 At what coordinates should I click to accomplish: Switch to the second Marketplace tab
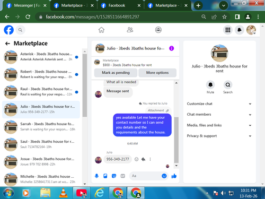[73, 5]
